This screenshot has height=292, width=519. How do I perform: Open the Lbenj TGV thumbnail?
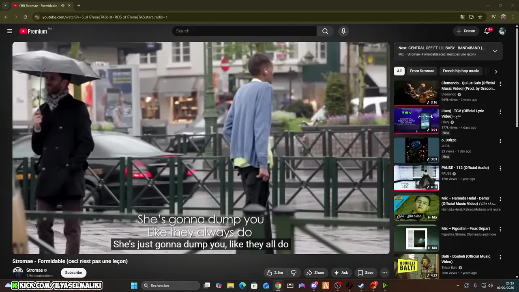tap(416, 121)
